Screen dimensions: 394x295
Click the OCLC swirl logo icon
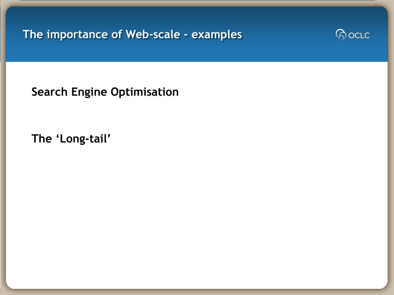click(341, 35)
